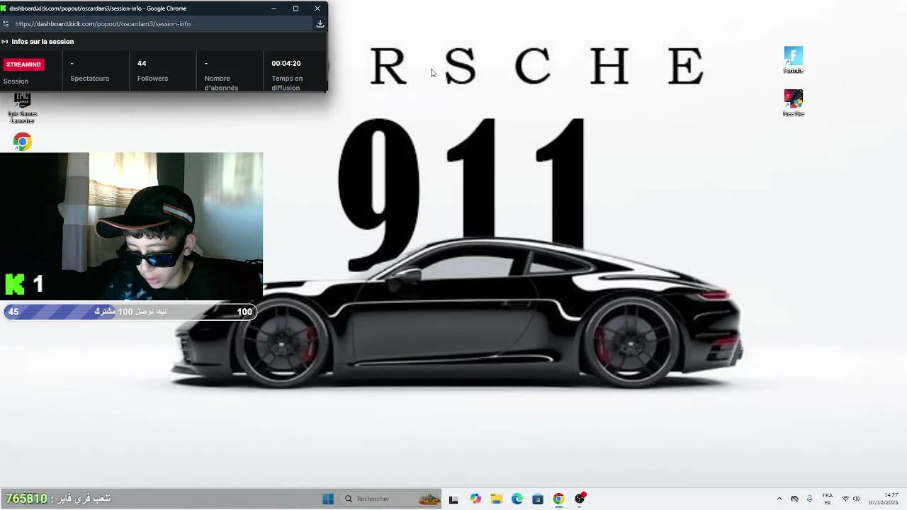Click the 765810 counter text overlay

tap(26, 499)
